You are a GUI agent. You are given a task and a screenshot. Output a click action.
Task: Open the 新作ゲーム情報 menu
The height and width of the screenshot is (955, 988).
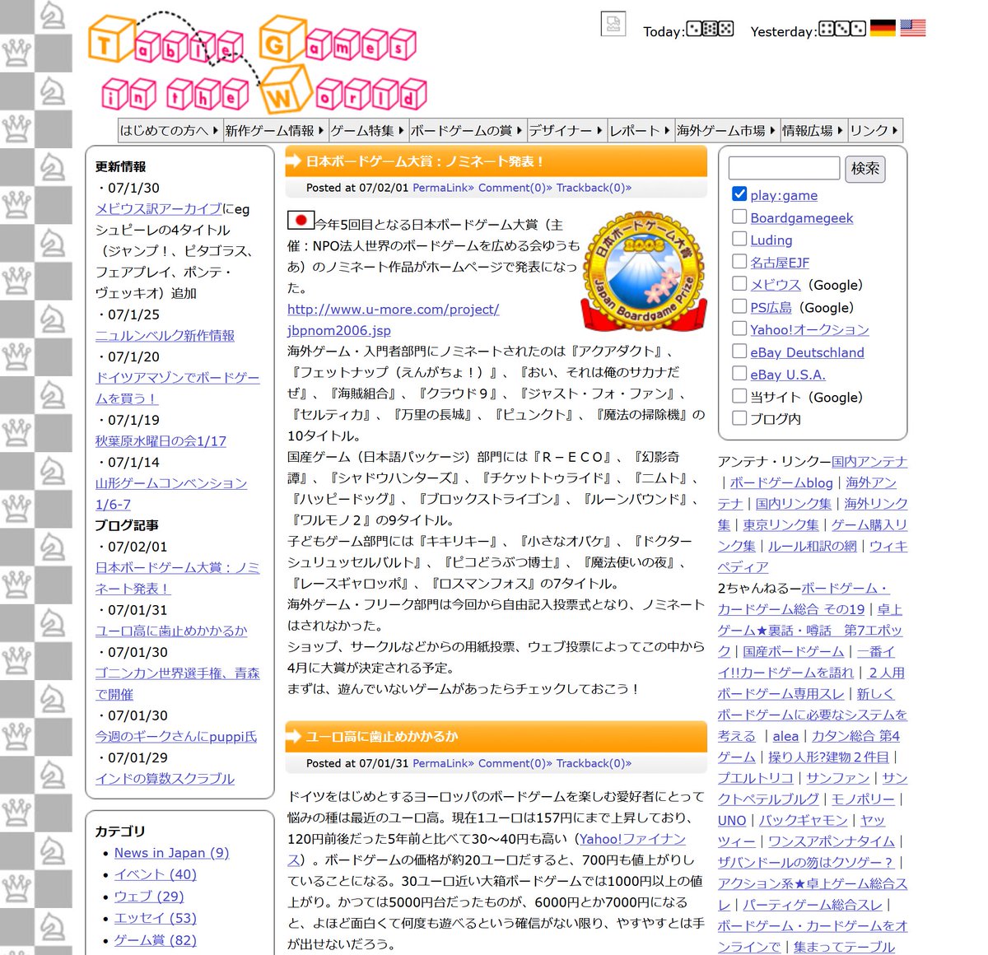pos(275,130)
